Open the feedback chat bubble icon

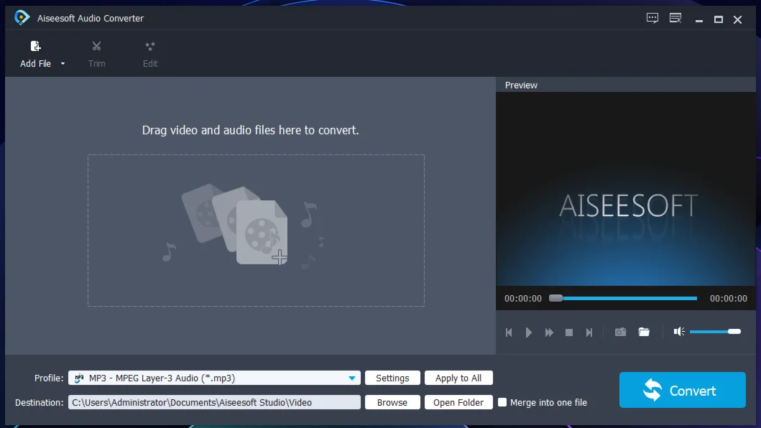(x=652, y=19)
